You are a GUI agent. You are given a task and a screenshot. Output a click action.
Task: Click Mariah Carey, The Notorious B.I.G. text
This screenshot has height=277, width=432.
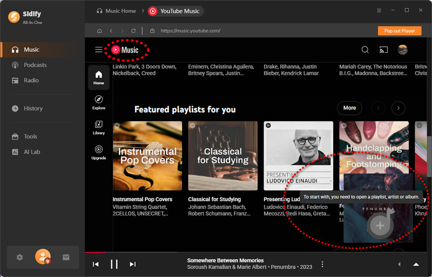[x=373, y=70]
